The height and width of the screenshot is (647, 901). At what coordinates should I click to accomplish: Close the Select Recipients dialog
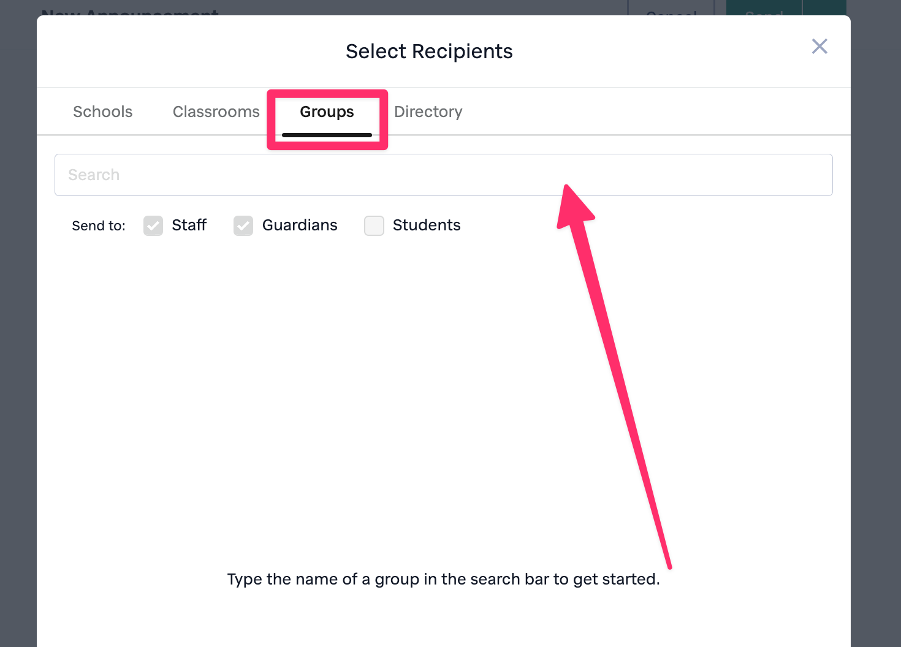[819, 47]
